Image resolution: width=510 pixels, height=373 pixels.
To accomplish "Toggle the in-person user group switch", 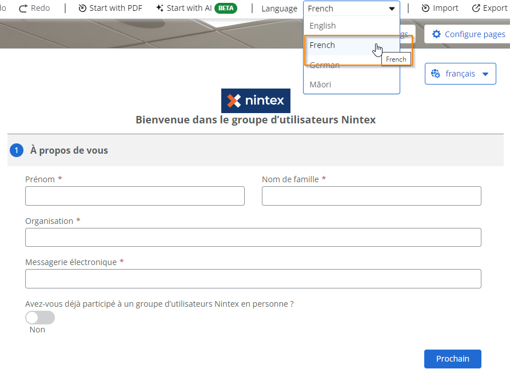I will (x=40, y=318).
